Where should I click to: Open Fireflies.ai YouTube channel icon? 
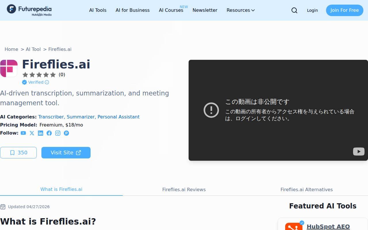[23, 133]
